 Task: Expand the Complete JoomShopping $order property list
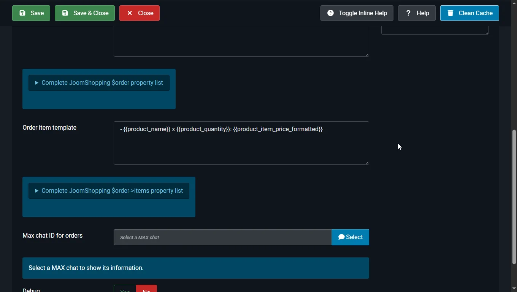coord(99,83)
